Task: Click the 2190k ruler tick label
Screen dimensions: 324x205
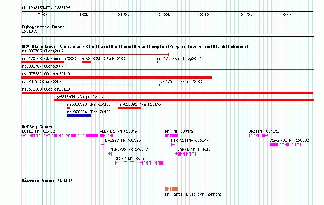Action: pyautogui.click(x=123, y=15)
